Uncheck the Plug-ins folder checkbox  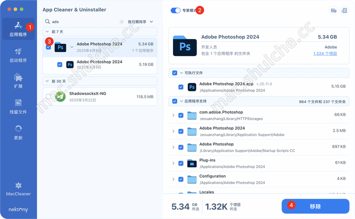(181, 163)
